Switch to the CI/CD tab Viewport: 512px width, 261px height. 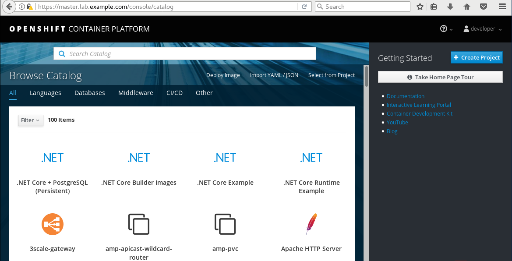click(x=174, y=93)
